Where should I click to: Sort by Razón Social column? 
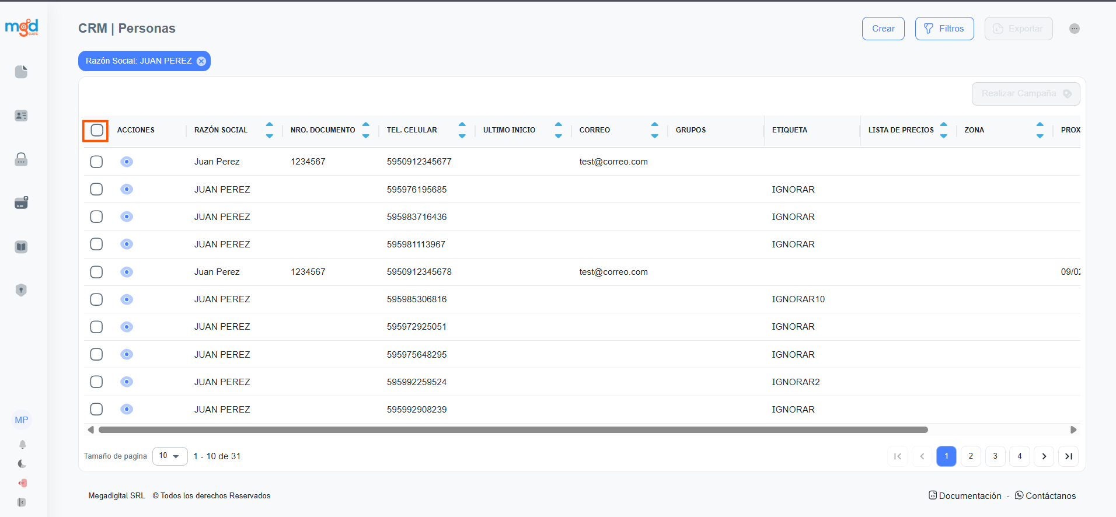tap(269, 130)
